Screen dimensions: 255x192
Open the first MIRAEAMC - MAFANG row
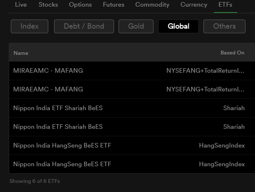(x=132, y=71)
